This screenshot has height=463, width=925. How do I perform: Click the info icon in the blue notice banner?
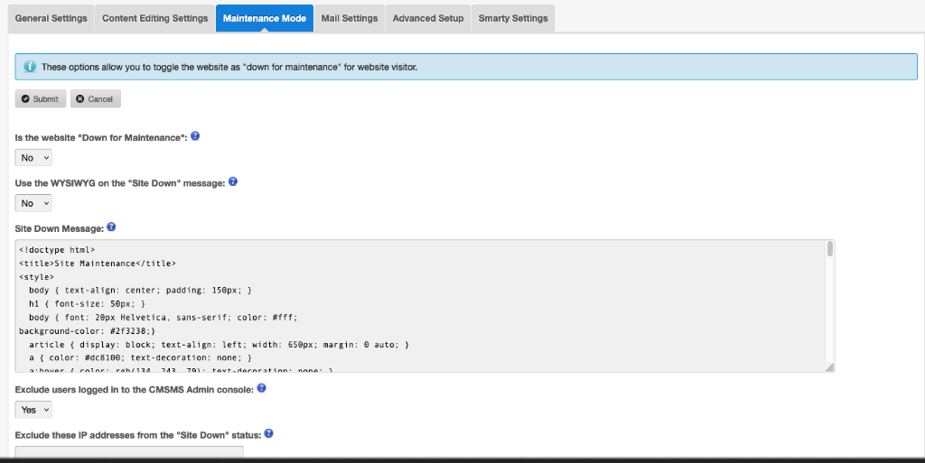point(30,67)
